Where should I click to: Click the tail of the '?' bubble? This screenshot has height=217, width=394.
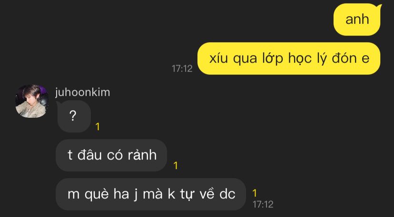[x=58, y=104]
